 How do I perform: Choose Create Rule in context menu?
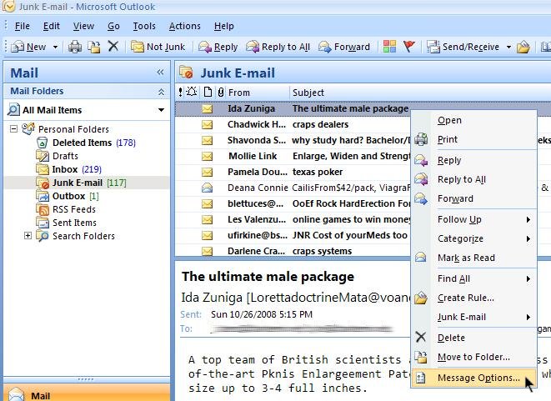point(474,298)
